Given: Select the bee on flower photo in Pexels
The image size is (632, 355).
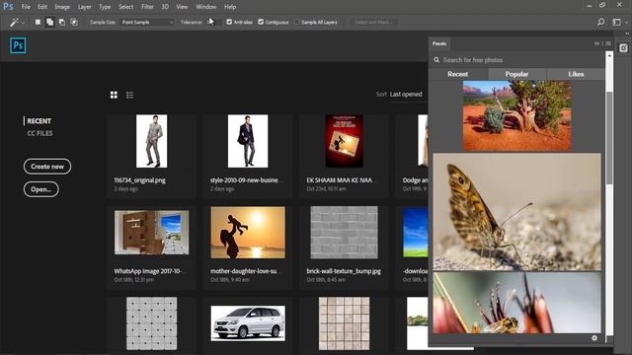Looking at the screenshot, I should tap(516, 303).
